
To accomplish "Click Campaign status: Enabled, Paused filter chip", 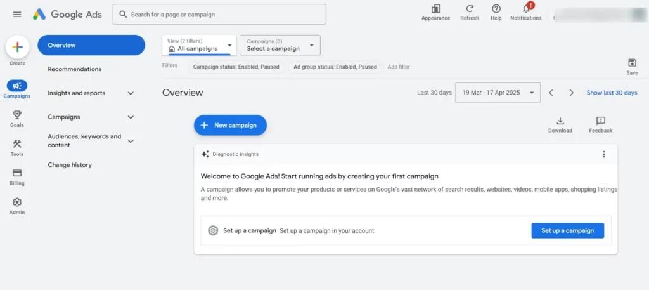I will click(236, 67).
